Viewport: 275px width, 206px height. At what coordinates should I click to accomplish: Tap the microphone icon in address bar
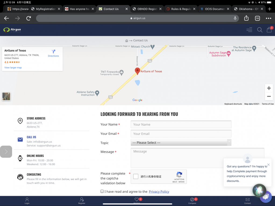point(235,18)
